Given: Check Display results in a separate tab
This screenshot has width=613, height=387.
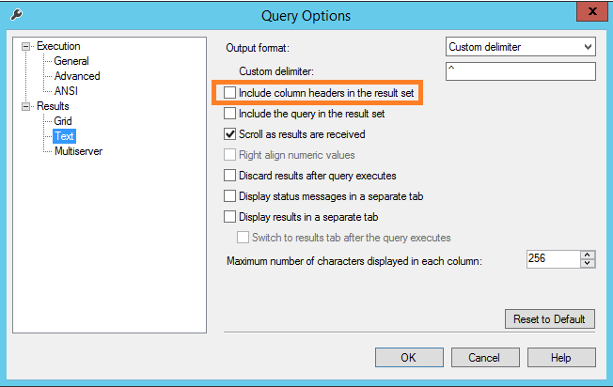Looking at the screenshot, I should pyautogui.click(x=230, y=217).
